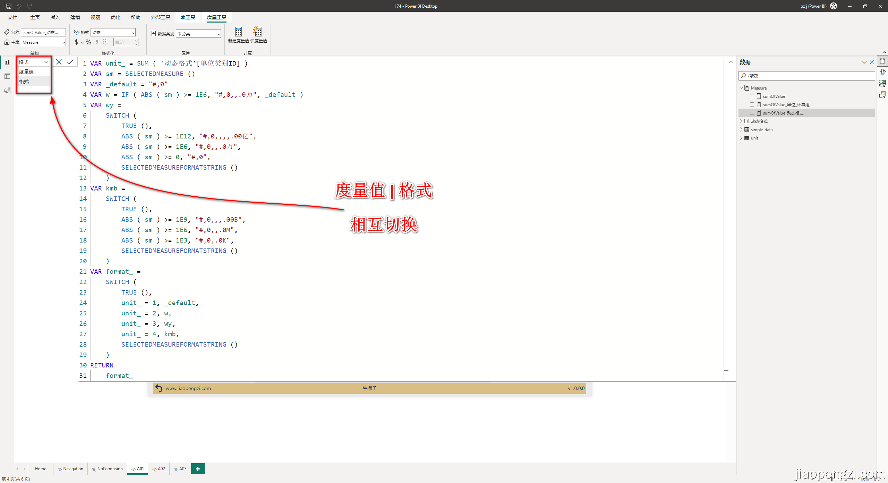The height and width of the screenshot is (483, 888).
Task: Check the sumOfValue_单位_计算组 checkbox
Action: click(752, 104)
